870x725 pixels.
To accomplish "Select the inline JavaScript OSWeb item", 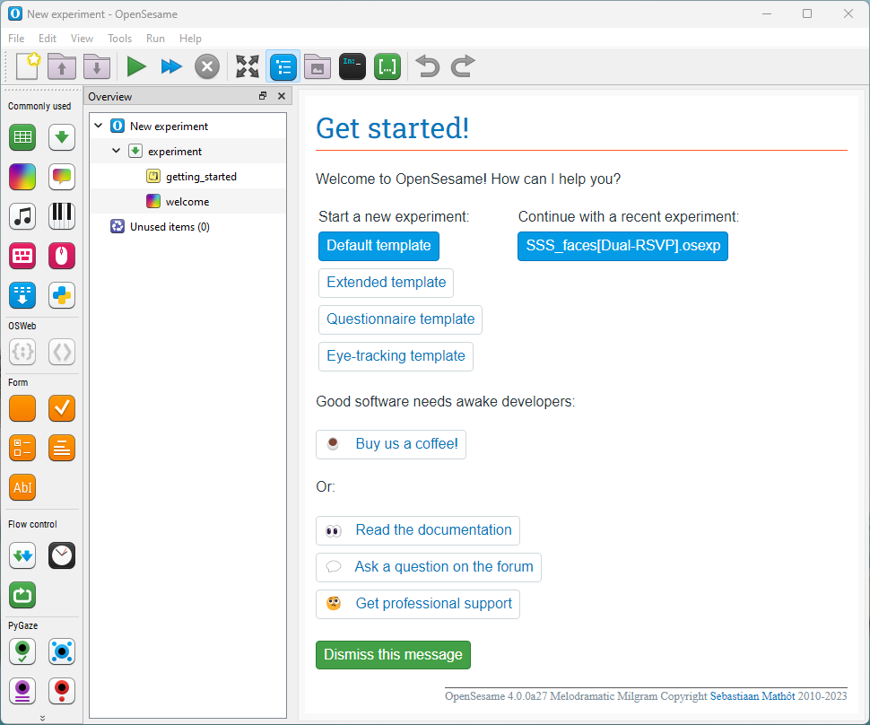I will pyautogui.click(x=22, y=352).
